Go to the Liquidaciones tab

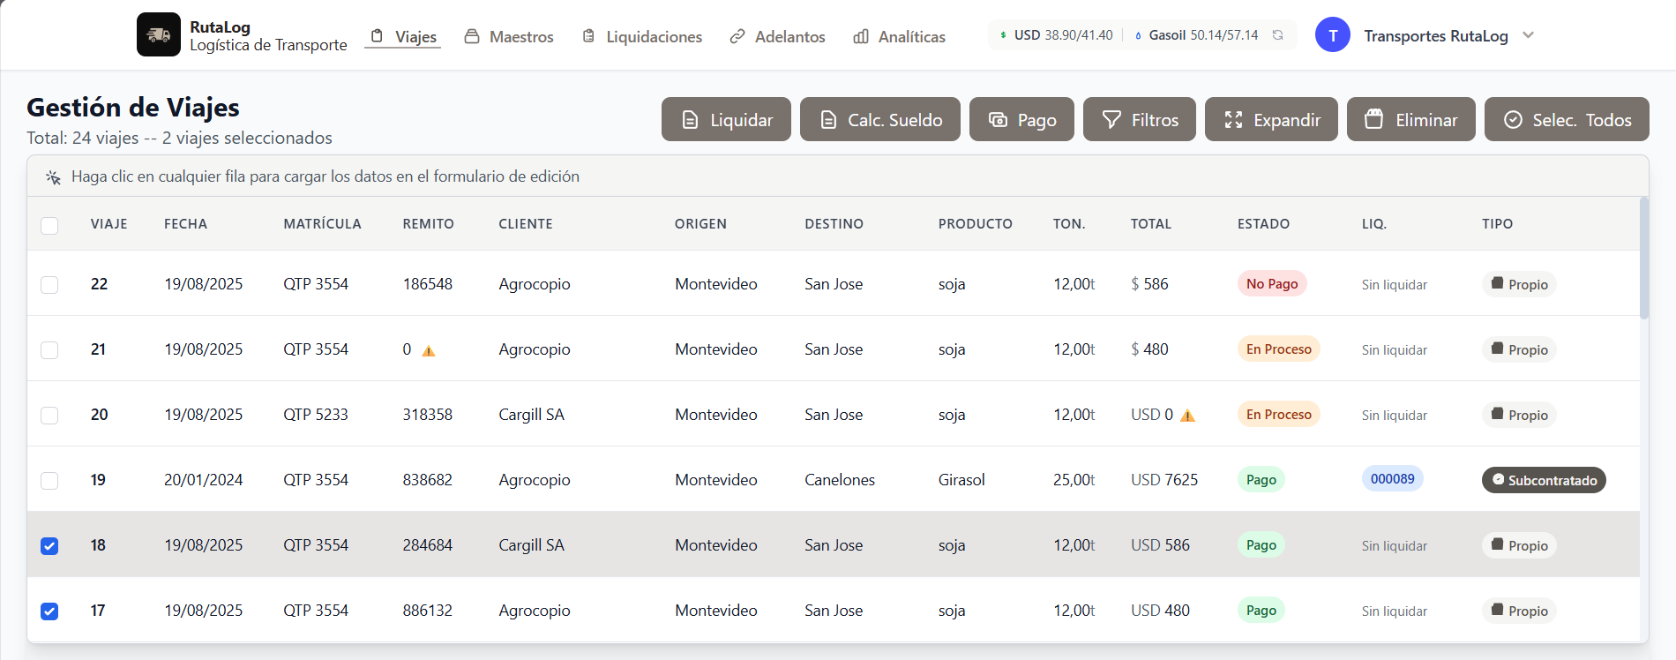[642, 36]
